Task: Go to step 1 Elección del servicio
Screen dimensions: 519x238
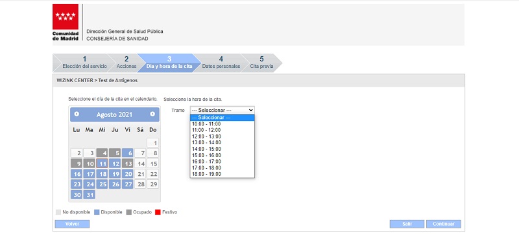Action: coord(84,63)
